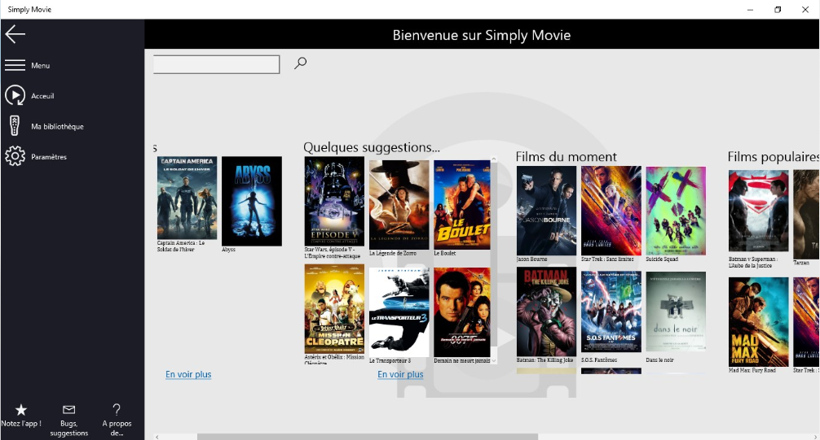Open the Captain America poster

(x=187, y=198)
